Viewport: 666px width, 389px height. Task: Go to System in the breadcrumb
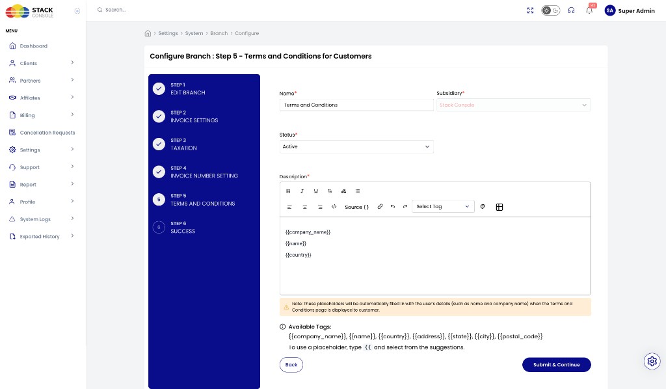194,33
